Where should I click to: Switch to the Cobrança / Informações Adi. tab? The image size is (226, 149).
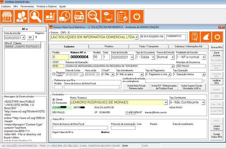coord(188,46)
